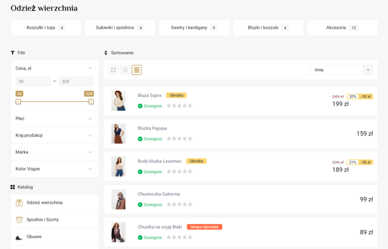Click availability checkmark for Bluza Supra
Viewport: 388px width, 249px height.
coord(140,106)
